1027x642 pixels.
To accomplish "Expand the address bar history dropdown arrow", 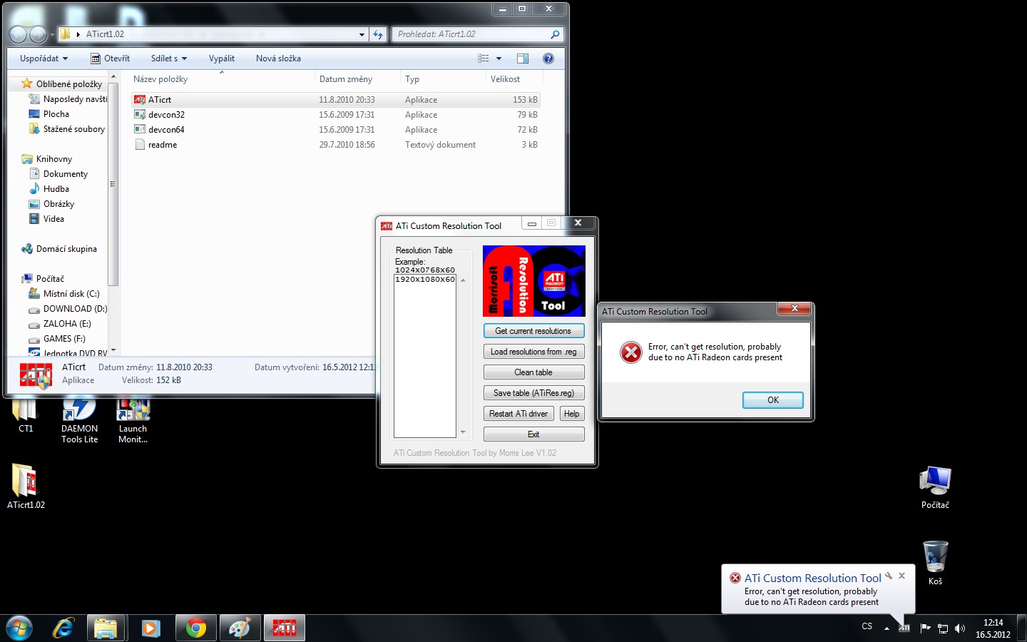I will coord(362,34).
